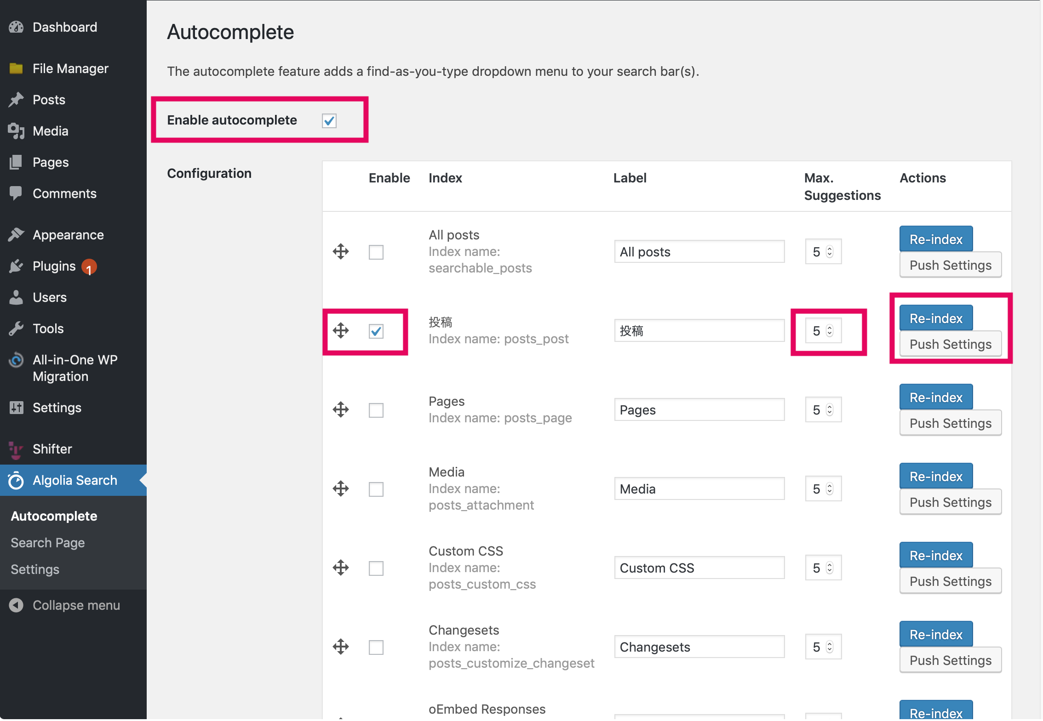
Task: Click the Pages icon in sidebar
Action: (16, 162)
